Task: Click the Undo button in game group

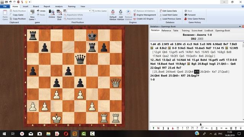Action: tap(41, 11)
